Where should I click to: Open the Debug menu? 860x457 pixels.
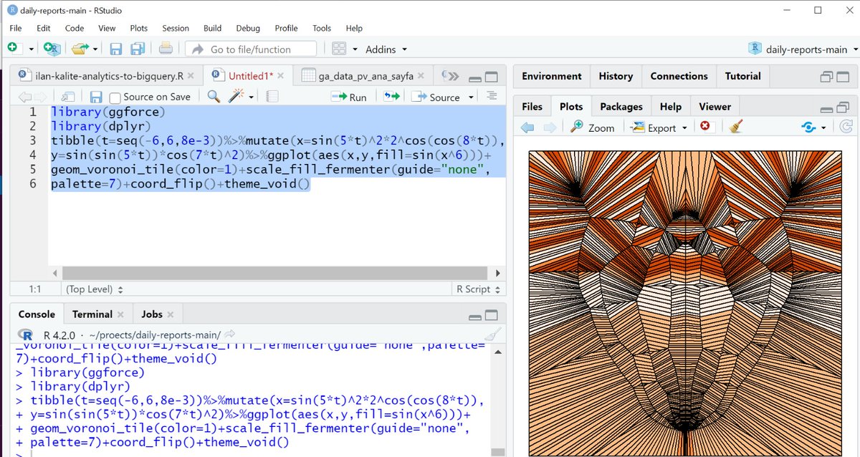pyautogui.click(x=248, y=28)
